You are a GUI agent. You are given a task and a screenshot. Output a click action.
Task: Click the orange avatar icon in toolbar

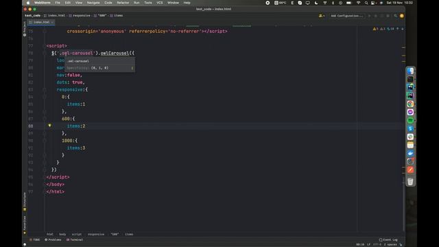tap(402, 16)
